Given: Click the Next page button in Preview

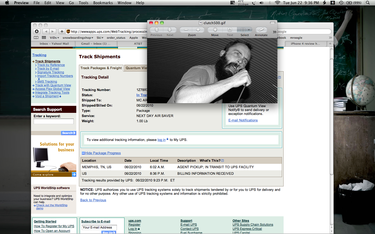Looking at the screenshot, I should [x=170, y=30].
